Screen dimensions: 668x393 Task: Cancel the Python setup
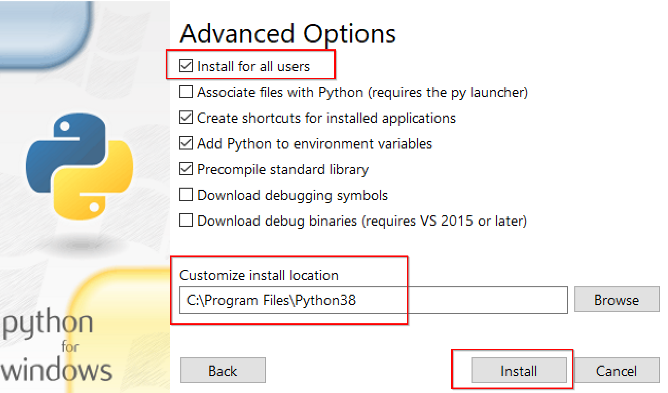(x=616, y=370)
